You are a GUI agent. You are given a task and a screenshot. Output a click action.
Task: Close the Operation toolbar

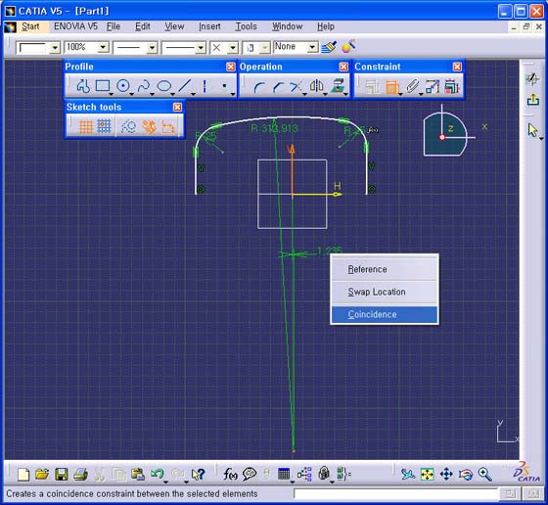[343, 67]
